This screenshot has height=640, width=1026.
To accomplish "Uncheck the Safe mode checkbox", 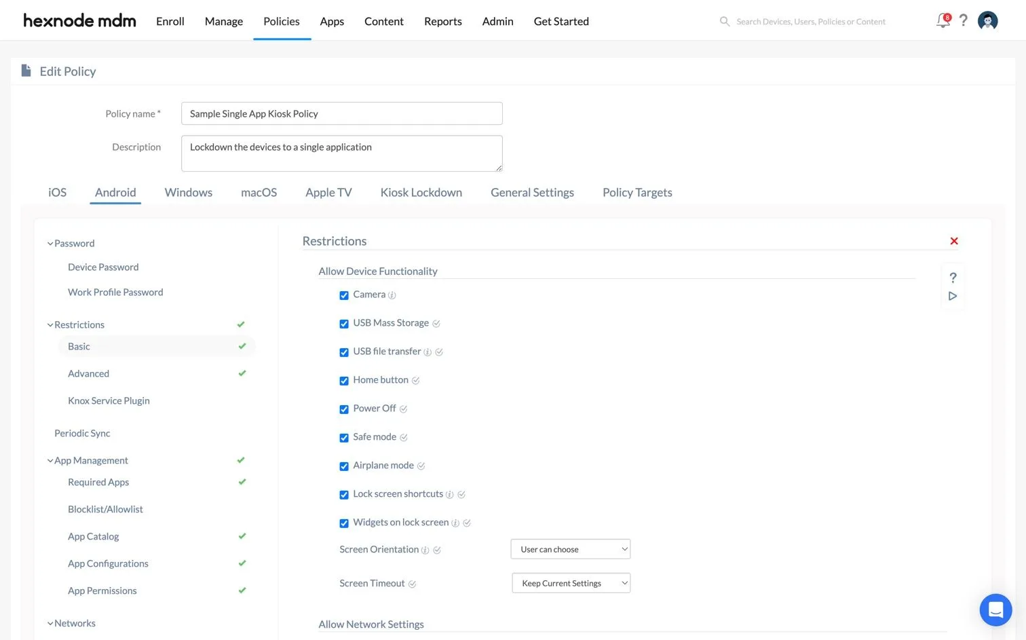I will (x=344, y=438).
